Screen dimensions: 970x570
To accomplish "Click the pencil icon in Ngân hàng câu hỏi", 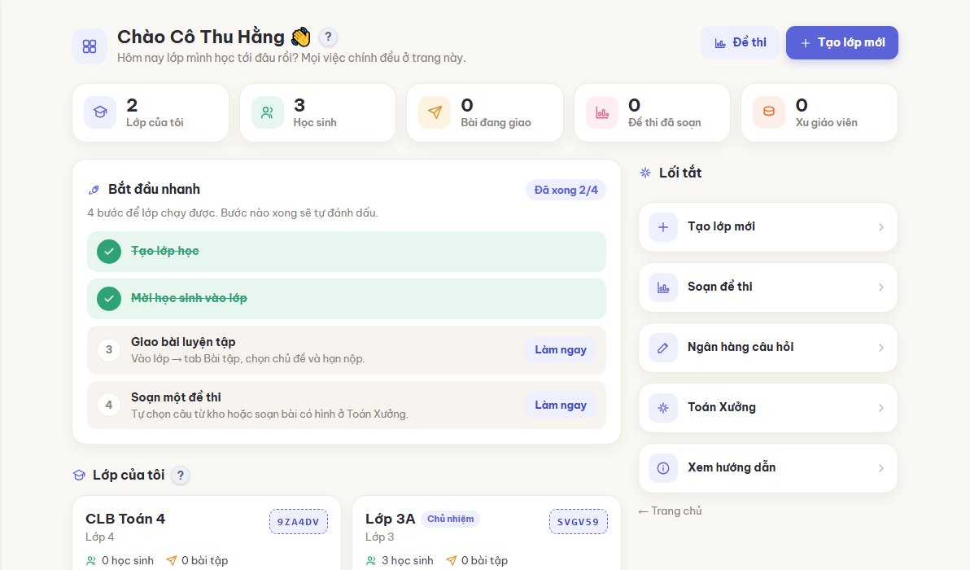I will 663,348.
